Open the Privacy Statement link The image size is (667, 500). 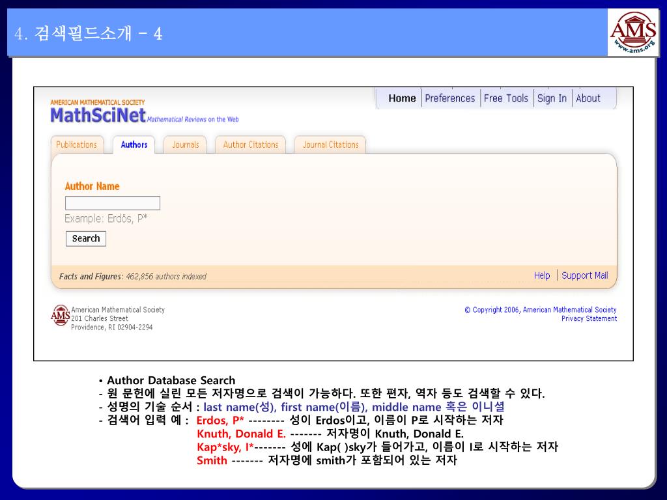click(589, 318)
